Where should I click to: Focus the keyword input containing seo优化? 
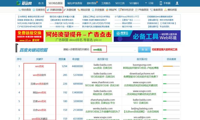(x=114, y=49)
